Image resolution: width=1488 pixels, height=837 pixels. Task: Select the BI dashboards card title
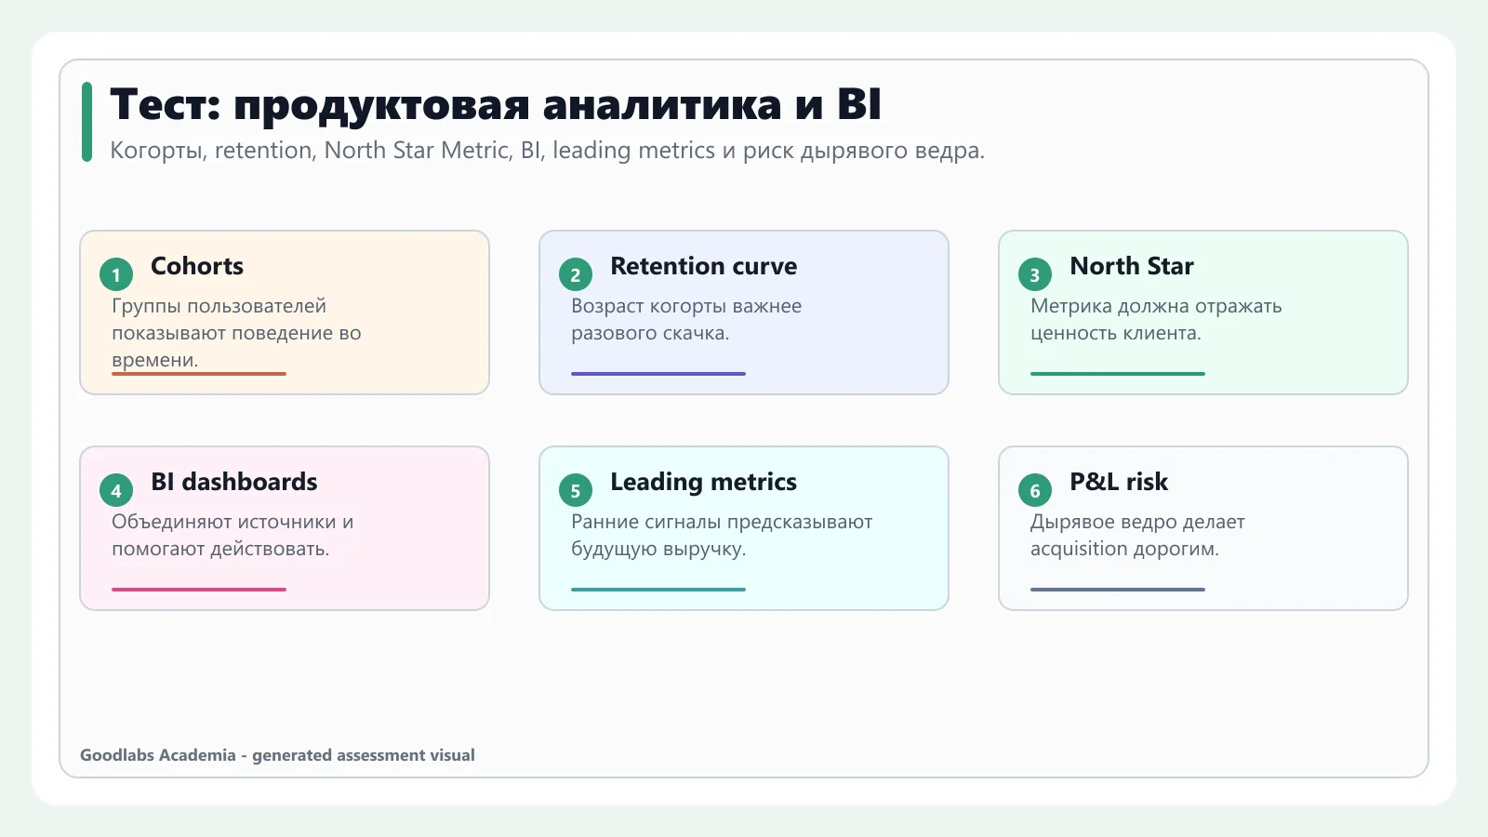[x=234, y=482]
